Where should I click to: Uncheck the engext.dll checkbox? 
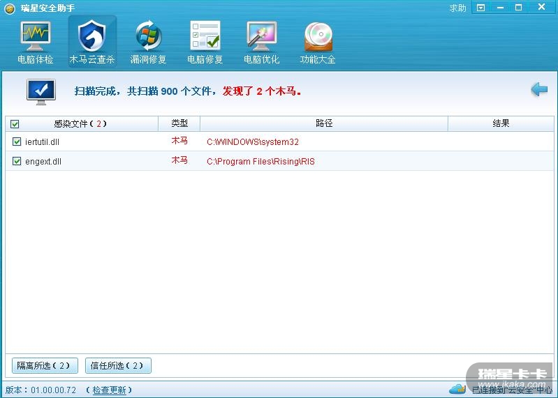(x=17, y=161)
